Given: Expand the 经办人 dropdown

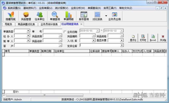Looking at the screenshot, I should point(28,36).
